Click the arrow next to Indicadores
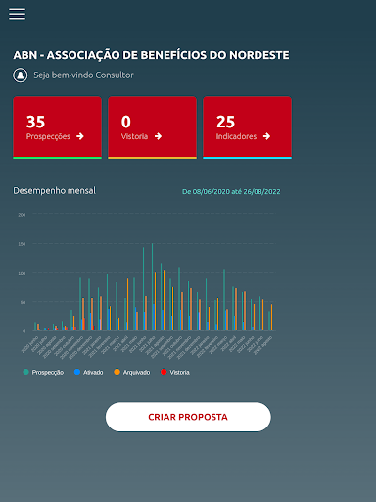 [266, 136]
